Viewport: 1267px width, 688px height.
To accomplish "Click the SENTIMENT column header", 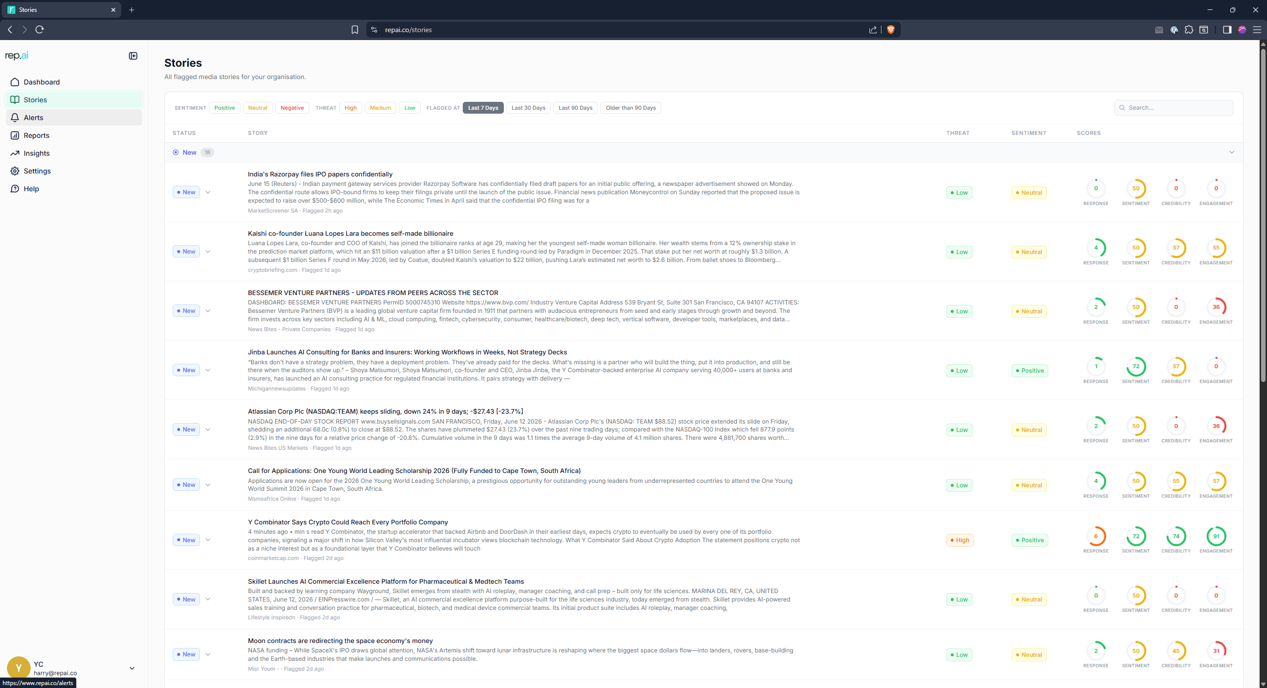I will pyautogui.click(x=1029, y=133).
